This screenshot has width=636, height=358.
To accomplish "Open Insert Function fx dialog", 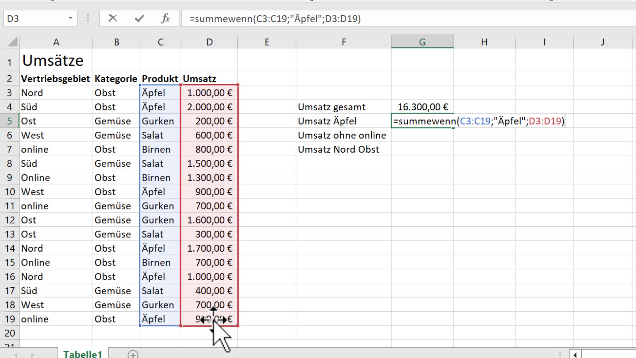I will [165, 19].
